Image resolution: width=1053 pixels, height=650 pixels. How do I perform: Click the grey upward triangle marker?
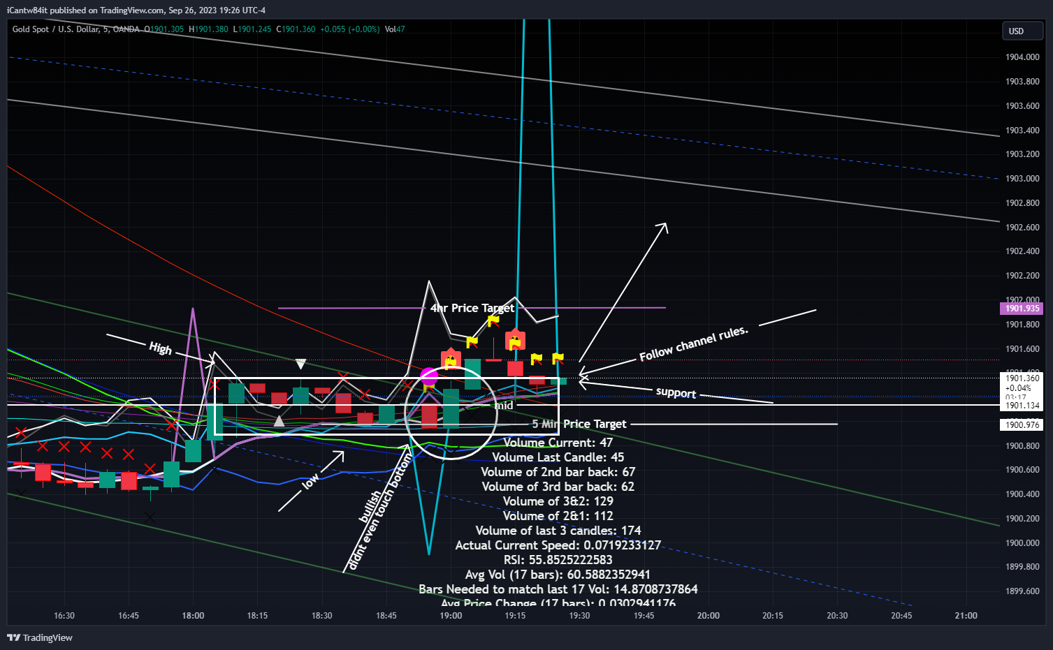pyautogui.click(x=279, y=421)
